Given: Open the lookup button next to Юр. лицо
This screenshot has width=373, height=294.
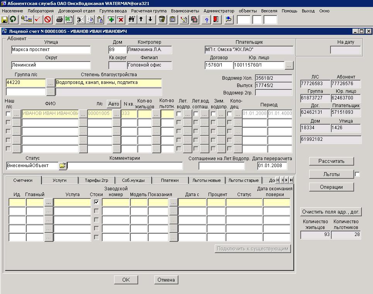Looking at the screenshot, I should click(289, 65).
